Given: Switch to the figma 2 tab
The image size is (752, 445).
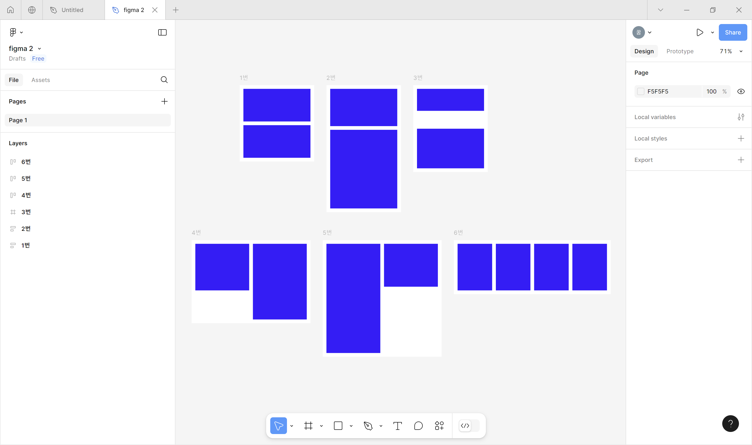Looking at the screenshot, I should pyautogui.click(x=135, y=10).
